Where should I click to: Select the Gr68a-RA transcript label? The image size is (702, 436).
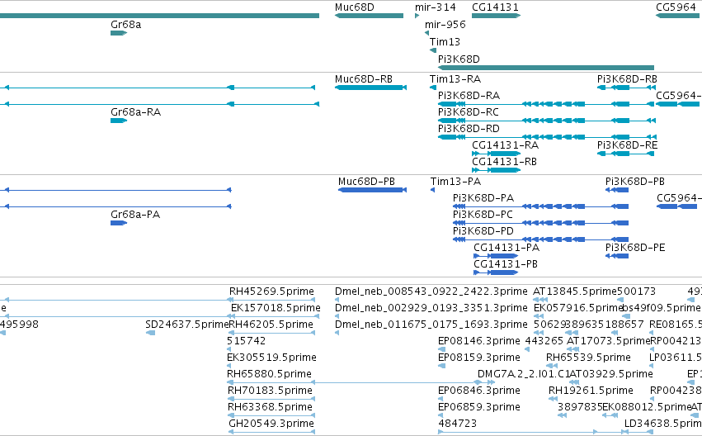[x=135, y=112]
